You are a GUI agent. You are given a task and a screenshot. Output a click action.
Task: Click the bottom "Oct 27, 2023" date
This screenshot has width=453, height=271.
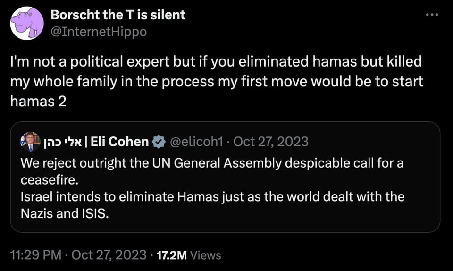coord(109,255)
